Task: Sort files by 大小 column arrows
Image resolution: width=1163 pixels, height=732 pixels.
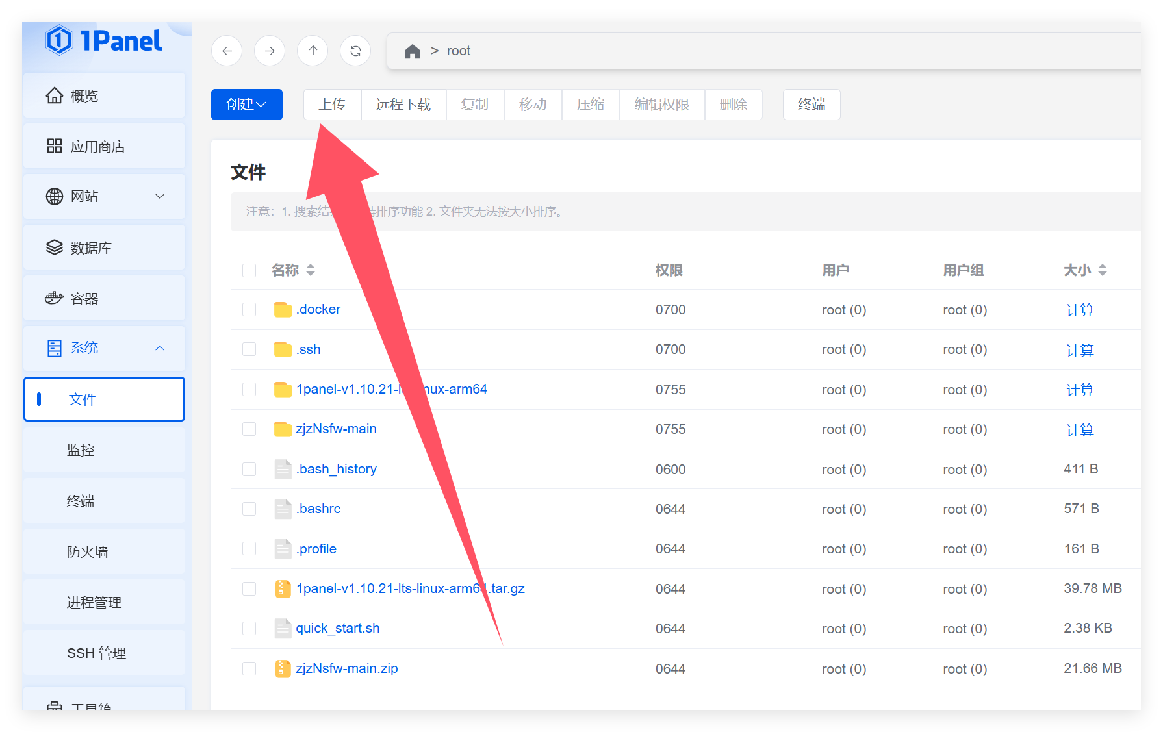Action: click(x=1103, y=270)
